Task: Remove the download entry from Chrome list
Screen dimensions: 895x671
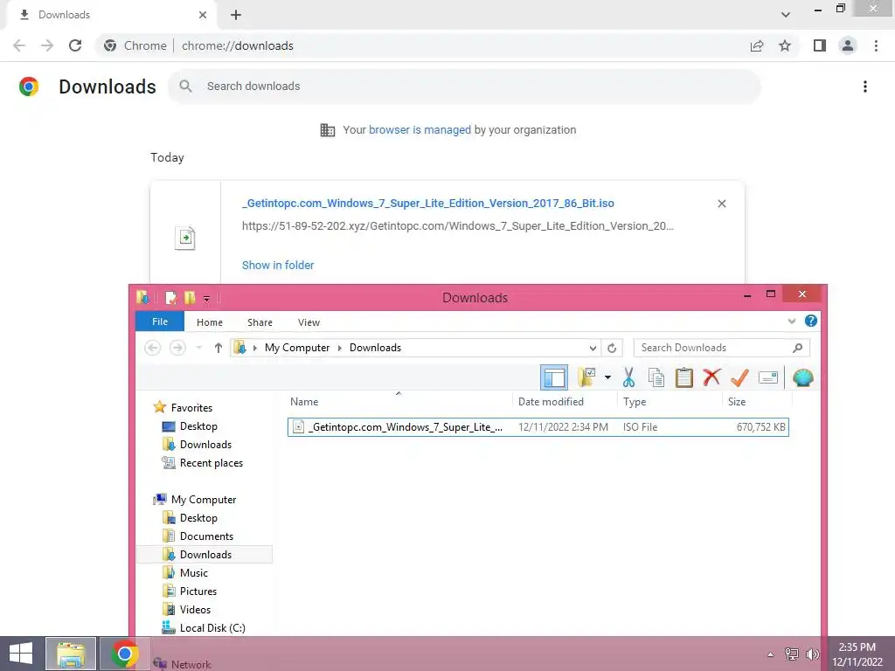Action: (x=721, y=204)
